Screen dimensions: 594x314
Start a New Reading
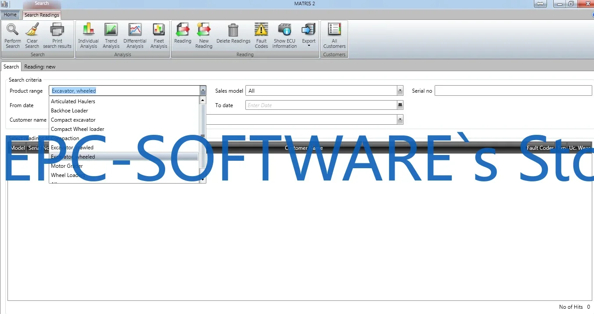[x=204, y=36]
